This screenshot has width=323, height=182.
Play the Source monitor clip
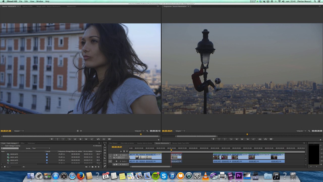coord(80,139)
